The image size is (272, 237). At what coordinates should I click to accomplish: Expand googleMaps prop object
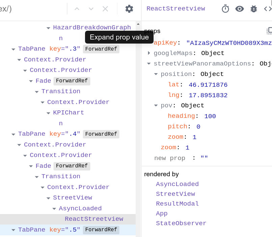pos(149,53)
